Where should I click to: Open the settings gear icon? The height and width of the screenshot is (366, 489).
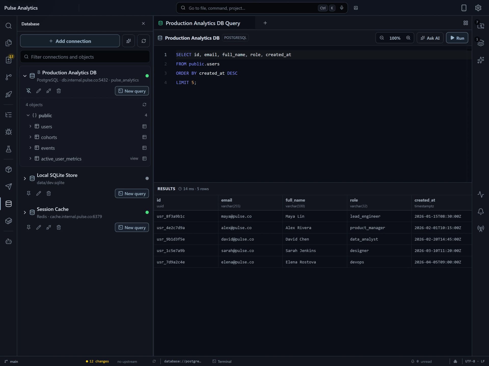pos(478,8)
